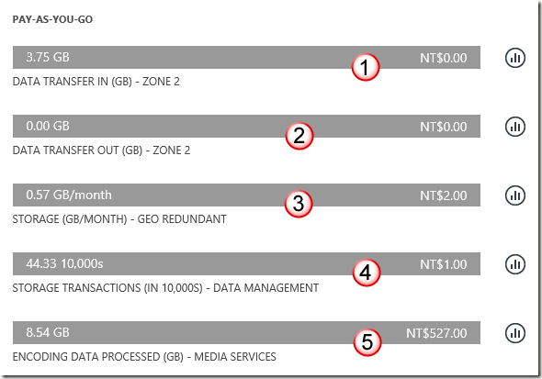Click the NT$2.00 storage cost amount

tap(444, 195)
